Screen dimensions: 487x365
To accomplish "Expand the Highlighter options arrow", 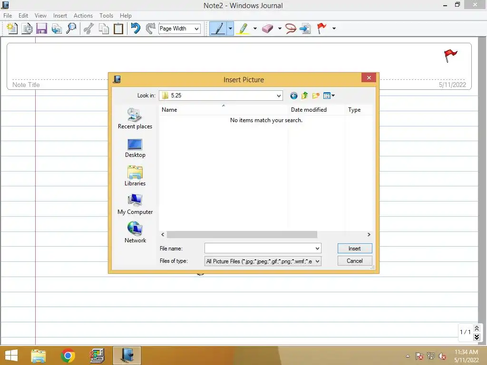I will tap(255, 29).
